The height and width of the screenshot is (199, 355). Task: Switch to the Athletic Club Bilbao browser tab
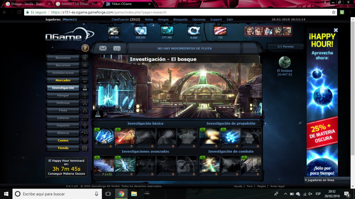point(78,4)
